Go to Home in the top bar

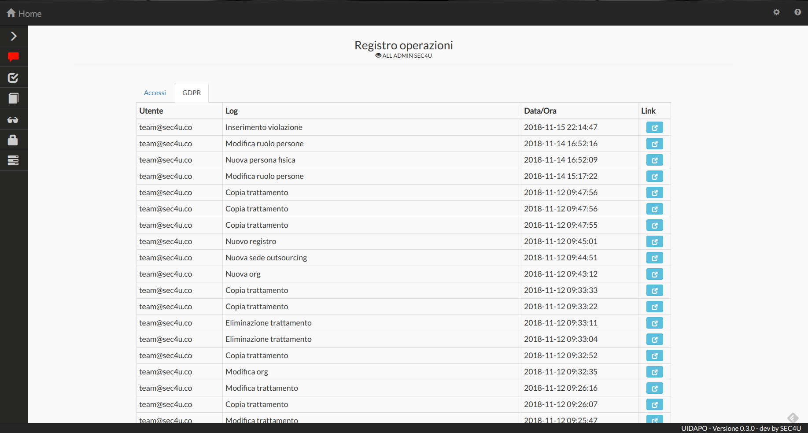click(24, 13)
